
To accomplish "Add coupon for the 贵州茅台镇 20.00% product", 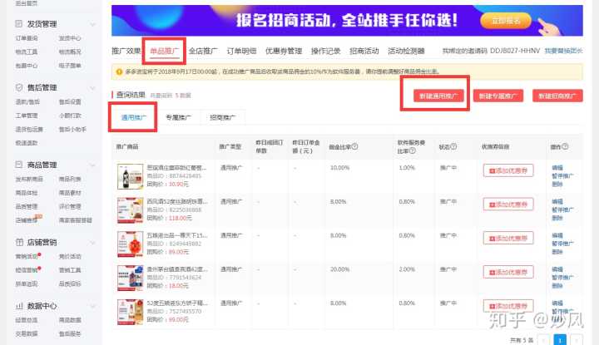I will [x=508, y=272].
